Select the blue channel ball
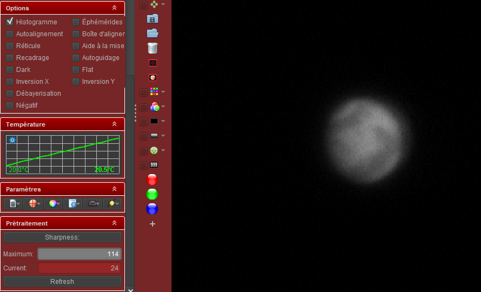Image resolution: width=481 pixels, height=292 pixels. point(152,209)
